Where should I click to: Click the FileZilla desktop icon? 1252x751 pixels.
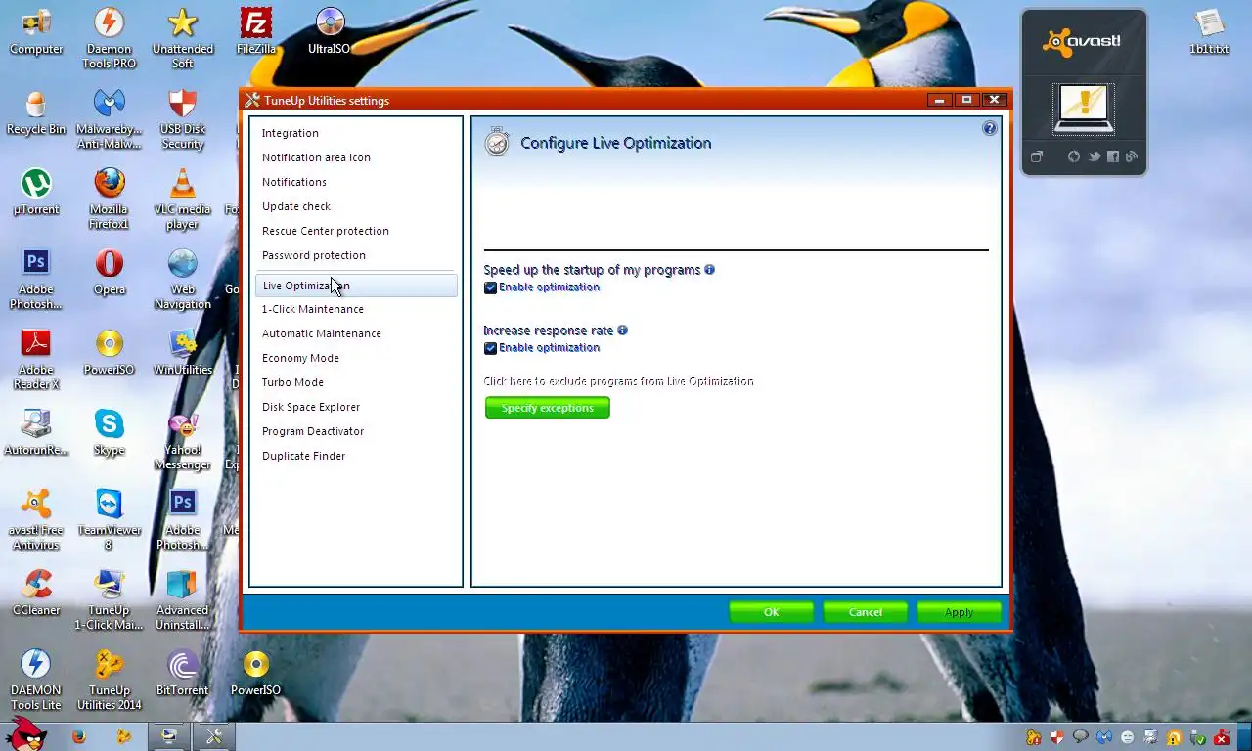255,31
